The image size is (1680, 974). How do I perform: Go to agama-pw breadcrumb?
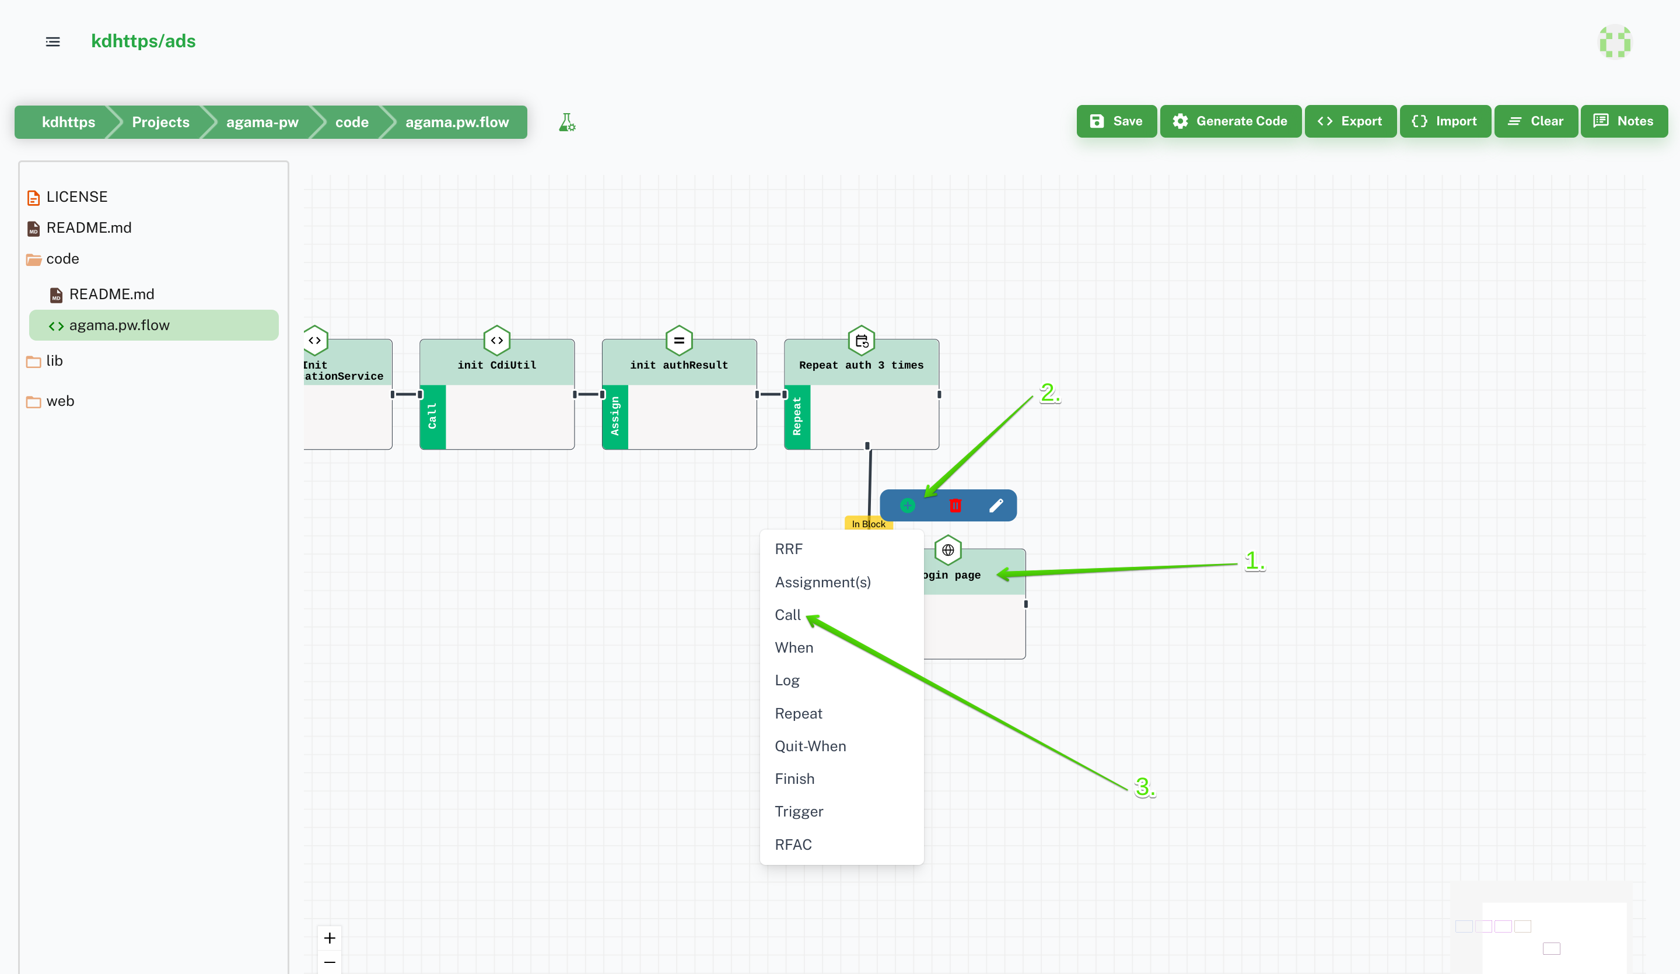(x=262, y=122)
